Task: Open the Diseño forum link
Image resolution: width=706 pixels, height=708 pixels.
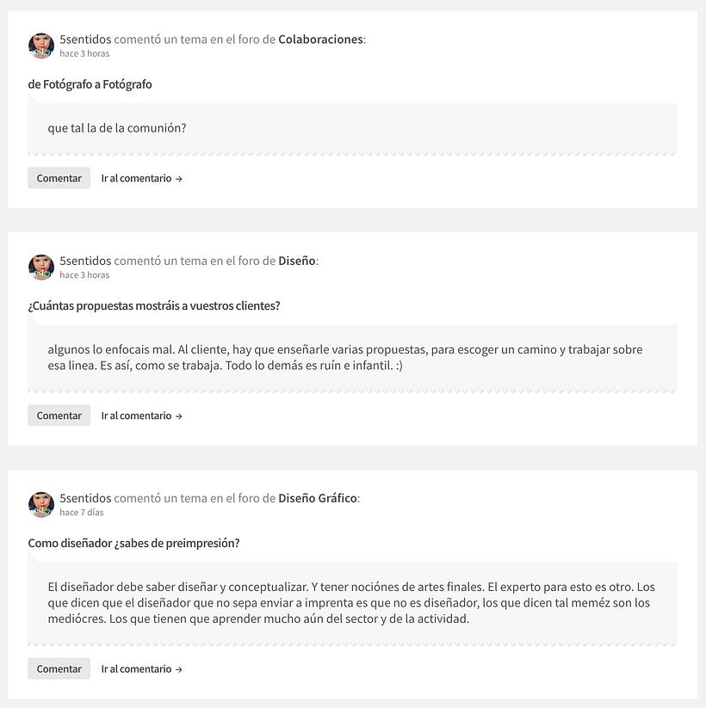Action: (x=296, y=261)
